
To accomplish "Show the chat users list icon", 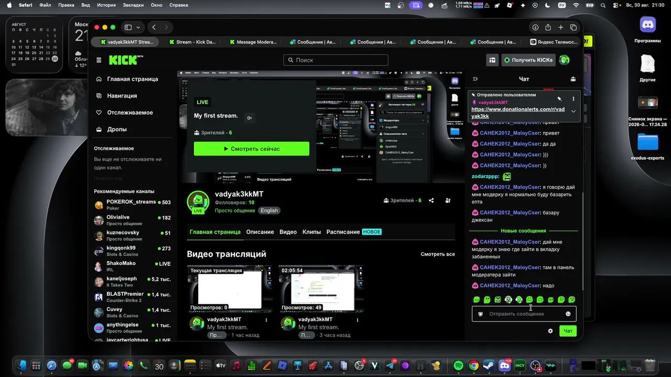I will tap(573, 79).
